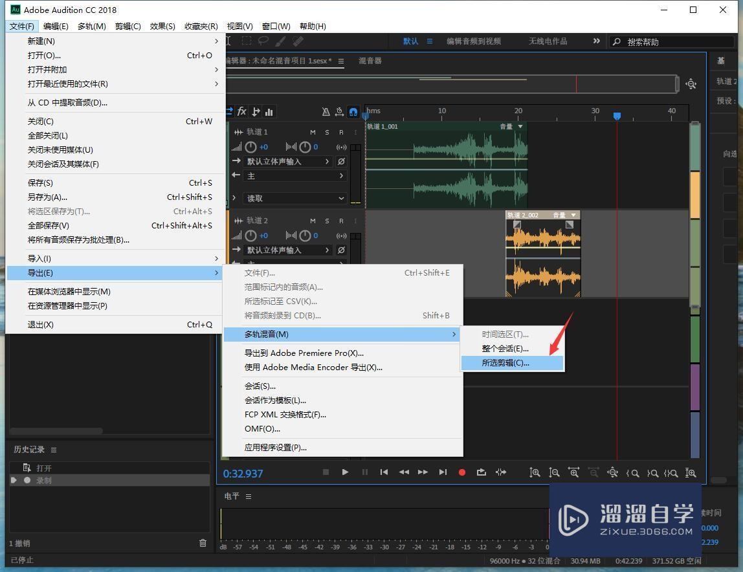The height and width of the screenshot is (572, 743).
Task: Arm Track 2 for record with R
Action: tap(341, 221)
